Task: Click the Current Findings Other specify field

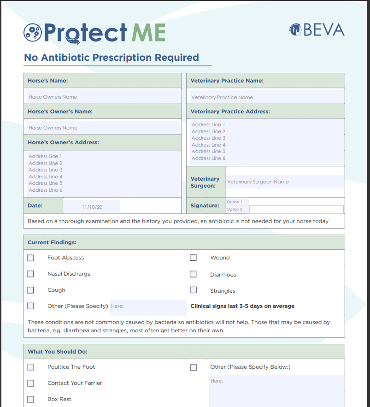Action: click(148, 307)
